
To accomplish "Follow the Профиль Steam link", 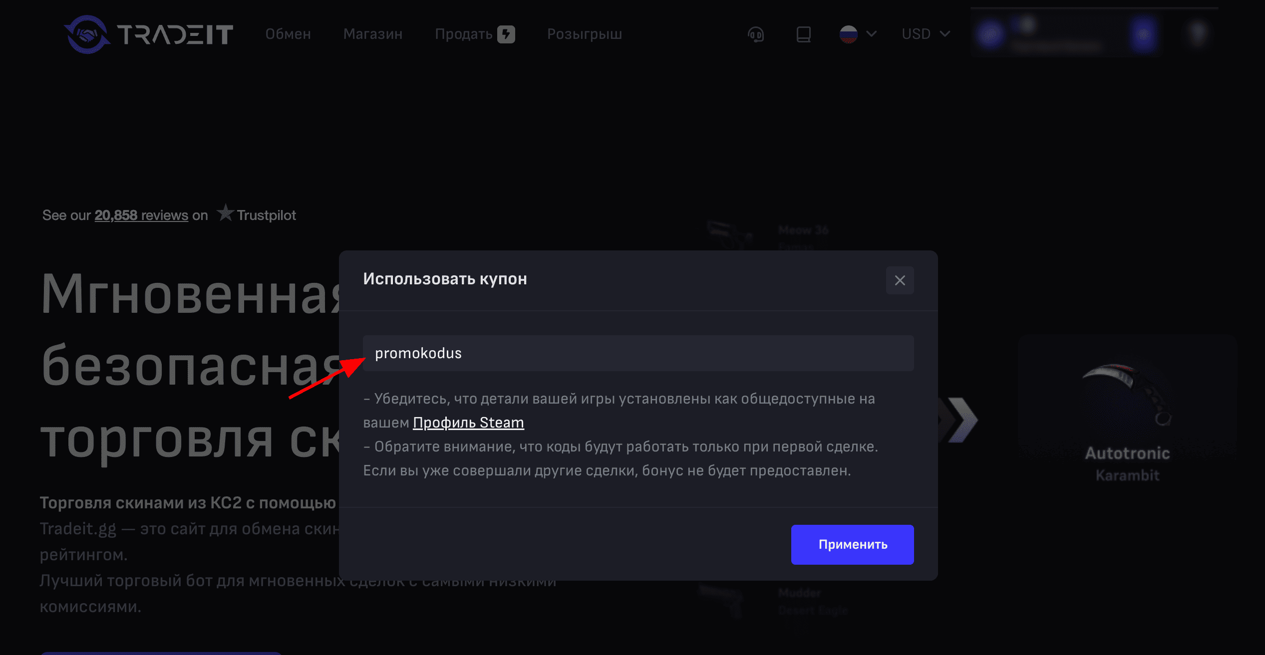I will coord(468,423).
